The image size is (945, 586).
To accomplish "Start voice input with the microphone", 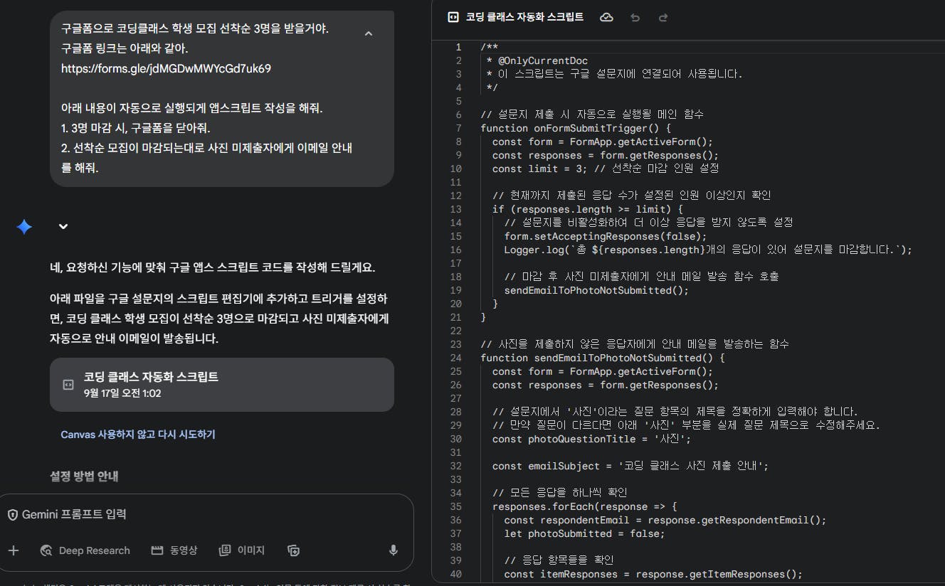I will pyautogui.click(x=393, y=550).
